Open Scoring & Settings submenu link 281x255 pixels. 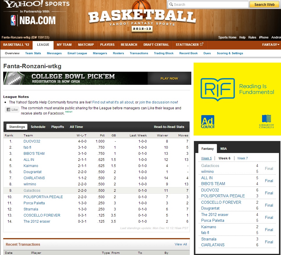click(230, 53)
